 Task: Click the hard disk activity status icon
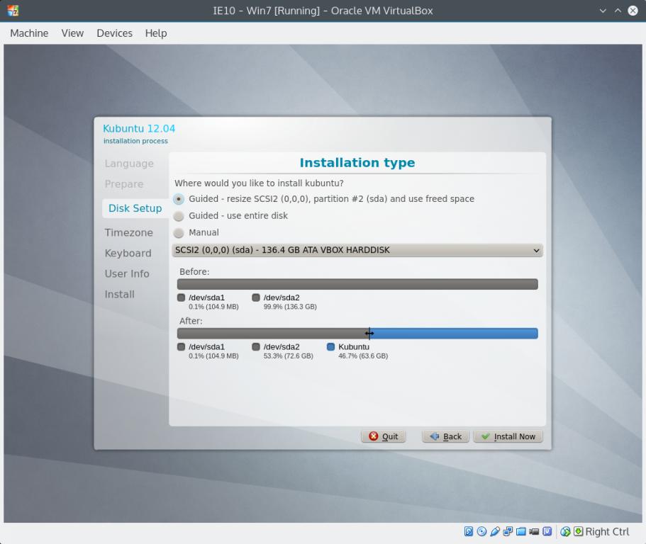[469, 531]
